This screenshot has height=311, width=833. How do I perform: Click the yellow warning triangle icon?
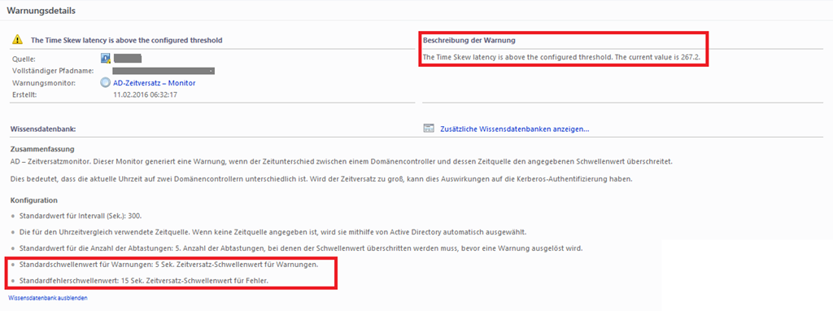pos(18,39)
